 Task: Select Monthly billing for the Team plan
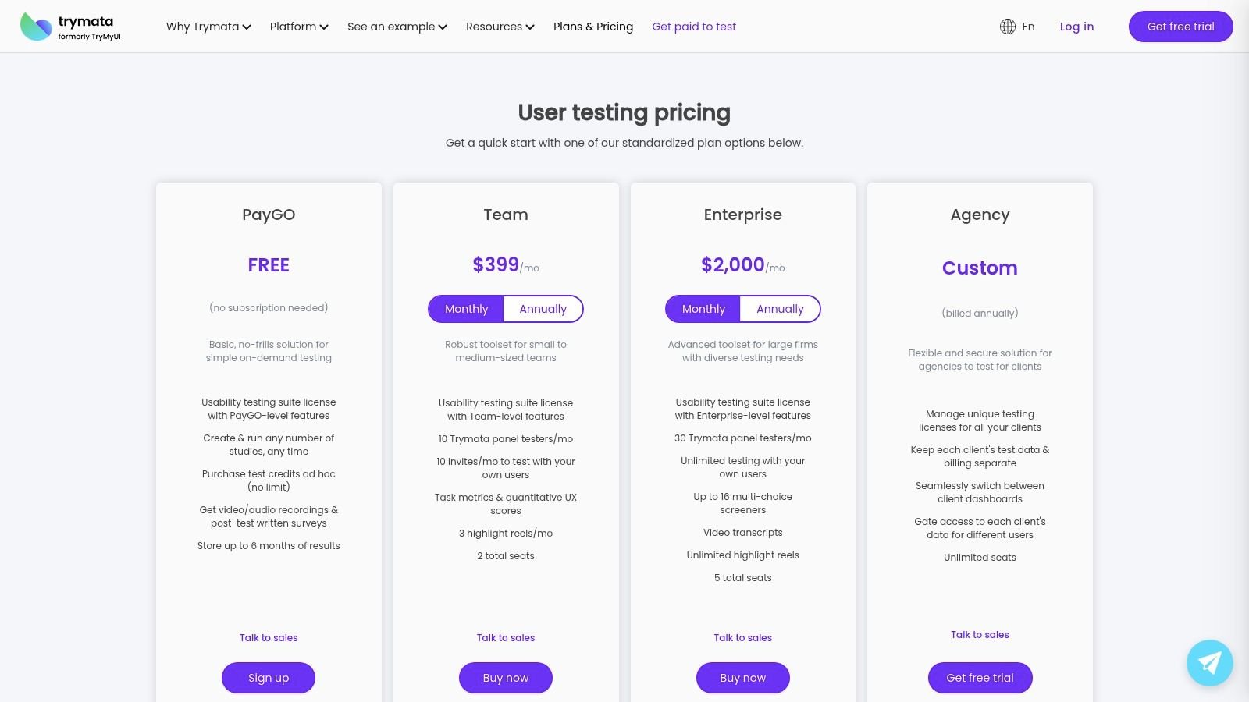pyautogui.click(x=466, y=308)
